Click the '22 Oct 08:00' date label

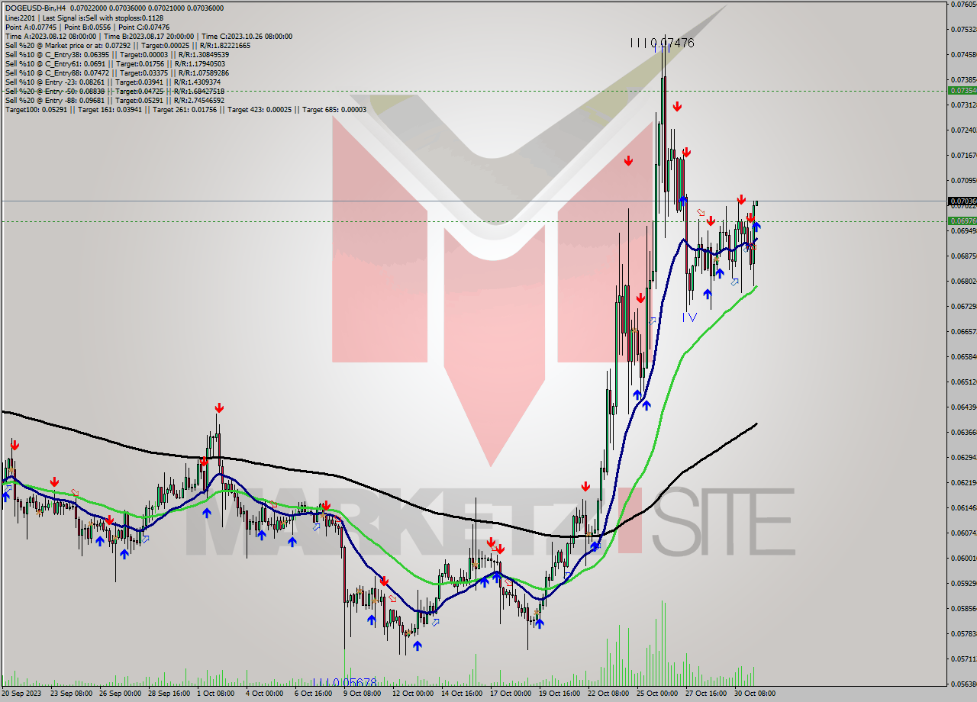(608, 694)
